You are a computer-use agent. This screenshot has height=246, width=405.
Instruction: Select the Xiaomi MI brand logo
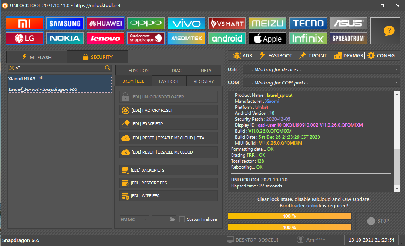point(24,24)
